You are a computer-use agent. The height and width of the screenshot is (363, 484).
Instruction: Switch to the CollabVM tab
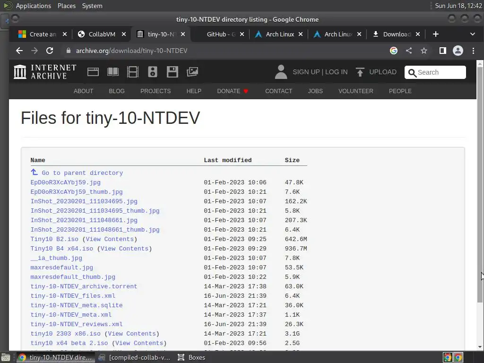102,34
